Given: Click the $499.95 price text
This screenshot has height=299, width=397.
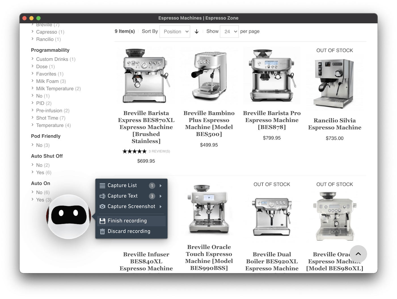Looking at the screenshot, I should tap(209, 145).
